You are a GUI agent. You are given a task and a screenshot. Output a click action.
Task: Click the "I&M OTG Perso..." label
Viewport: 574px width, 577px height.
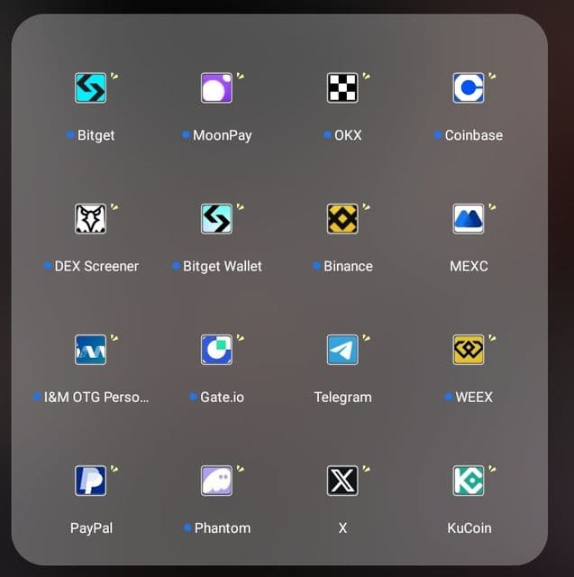click(96, 398)
